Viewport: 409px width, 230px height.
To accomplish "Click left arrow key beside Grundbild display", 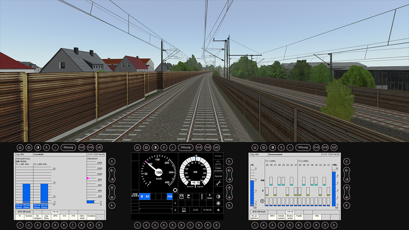I will click(x=112, y=171).
